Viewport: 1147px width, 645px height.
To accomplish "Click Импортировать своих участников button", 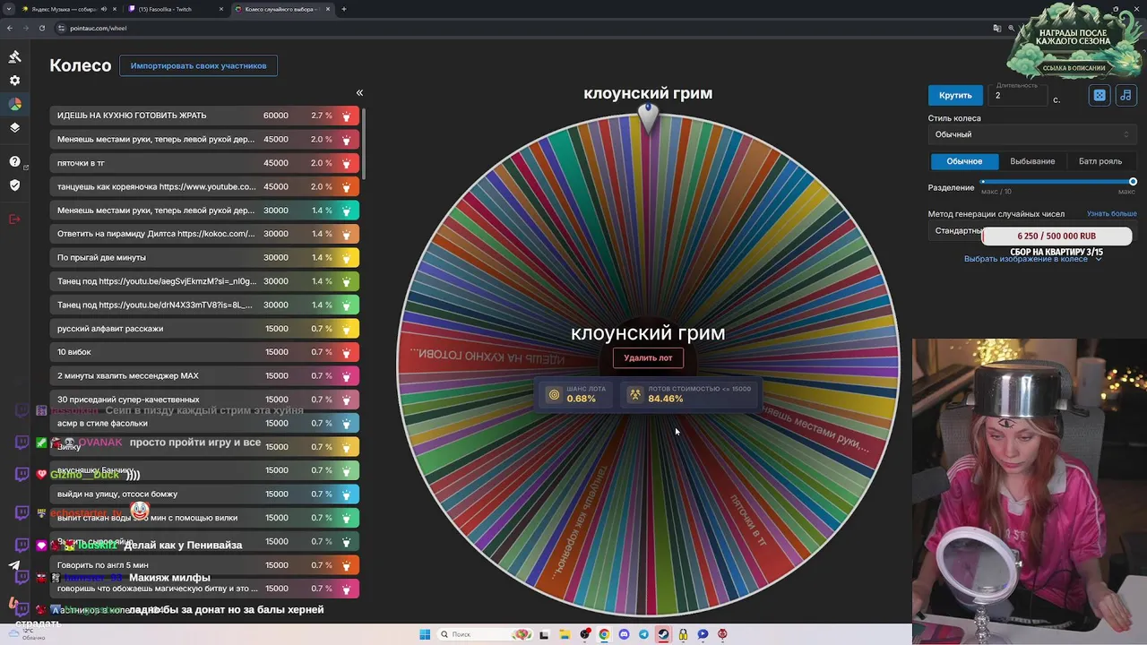I will pyautogui.click(x=198, y=65).
